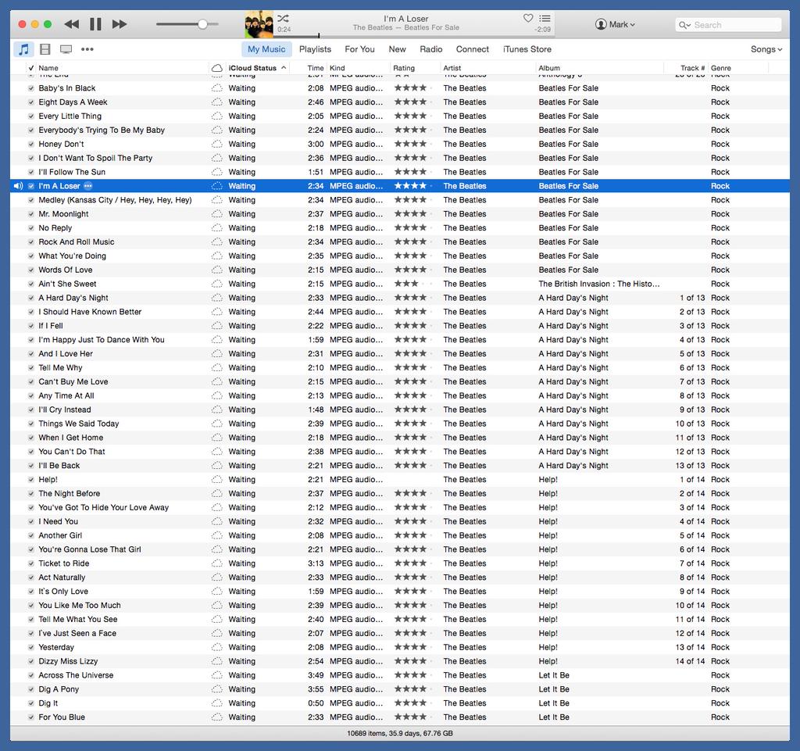Open the Mark account dropdown
The image size is (800, 751).
616,24
